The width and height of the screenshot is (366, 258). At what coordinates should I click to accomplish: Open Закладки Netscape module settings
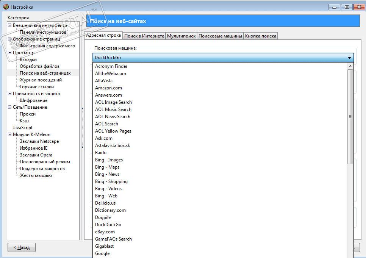coord(39,141)
